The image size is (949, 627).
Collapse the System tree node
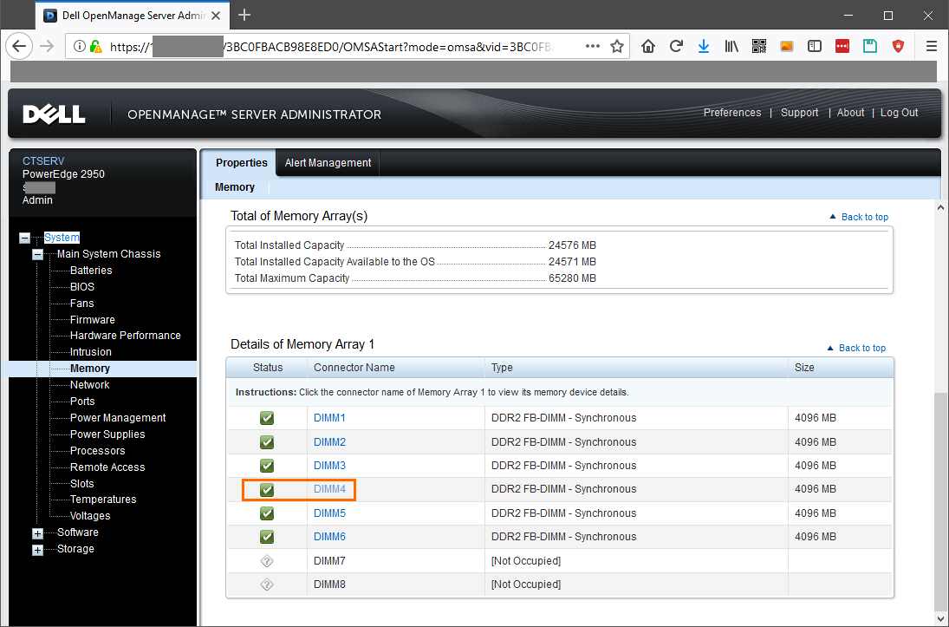coord(24,238)
